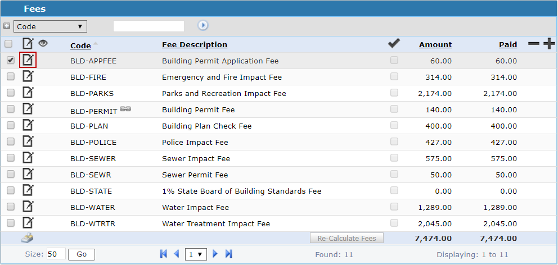Open the Code search field dropdown
558x265 pixels.
point(50,26)
